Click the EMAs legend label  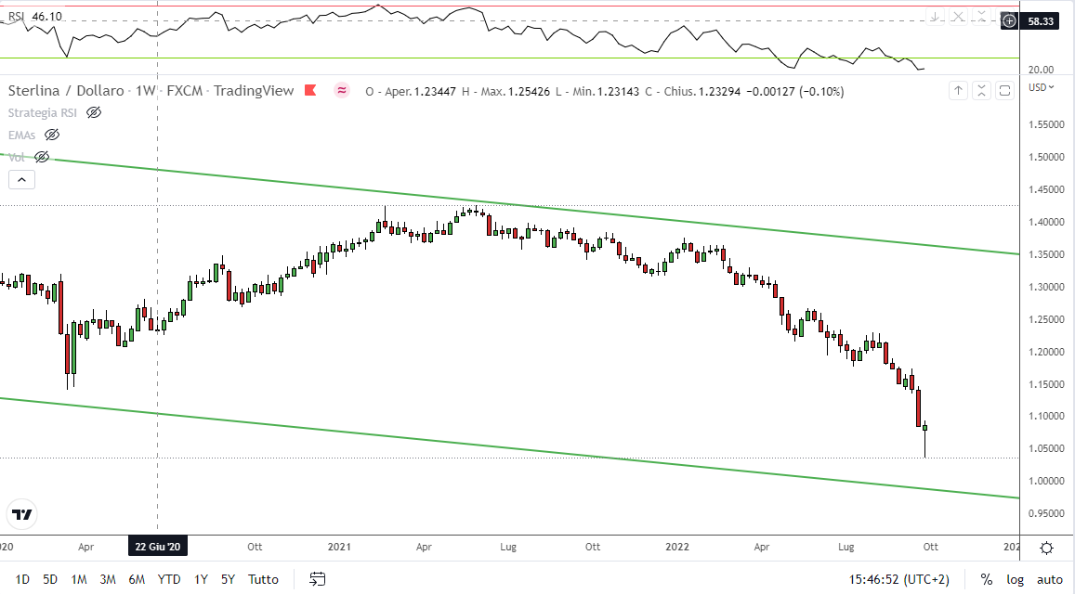tap(22, 135)
